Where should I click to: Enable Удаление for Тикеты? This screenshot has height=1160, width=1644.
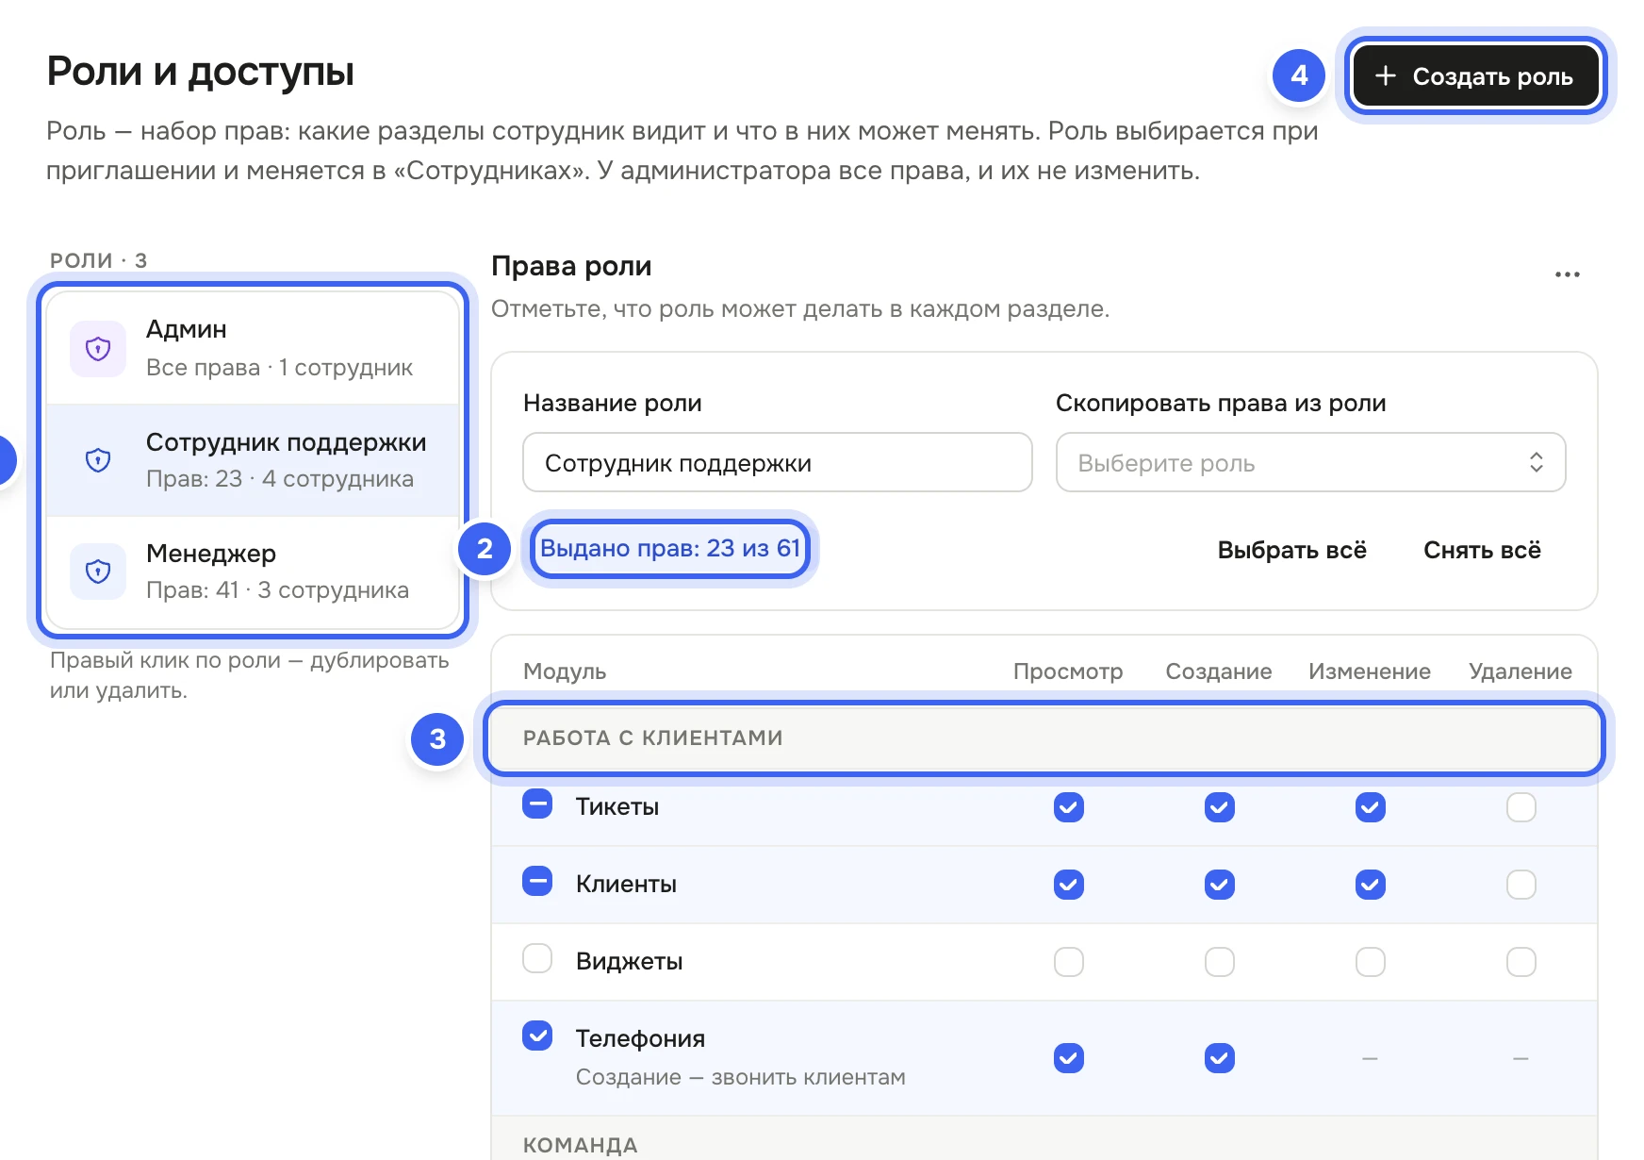tap(1521, 807)
